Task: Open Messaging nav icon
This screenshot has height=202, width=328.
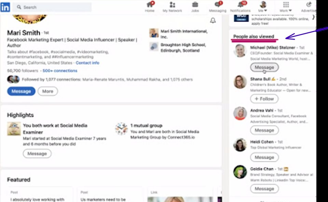Action: click(218, 7)
